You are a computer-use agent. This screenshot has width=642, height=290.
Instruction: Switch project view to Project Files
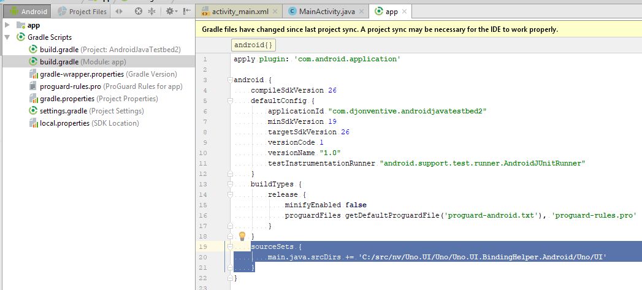82,12
